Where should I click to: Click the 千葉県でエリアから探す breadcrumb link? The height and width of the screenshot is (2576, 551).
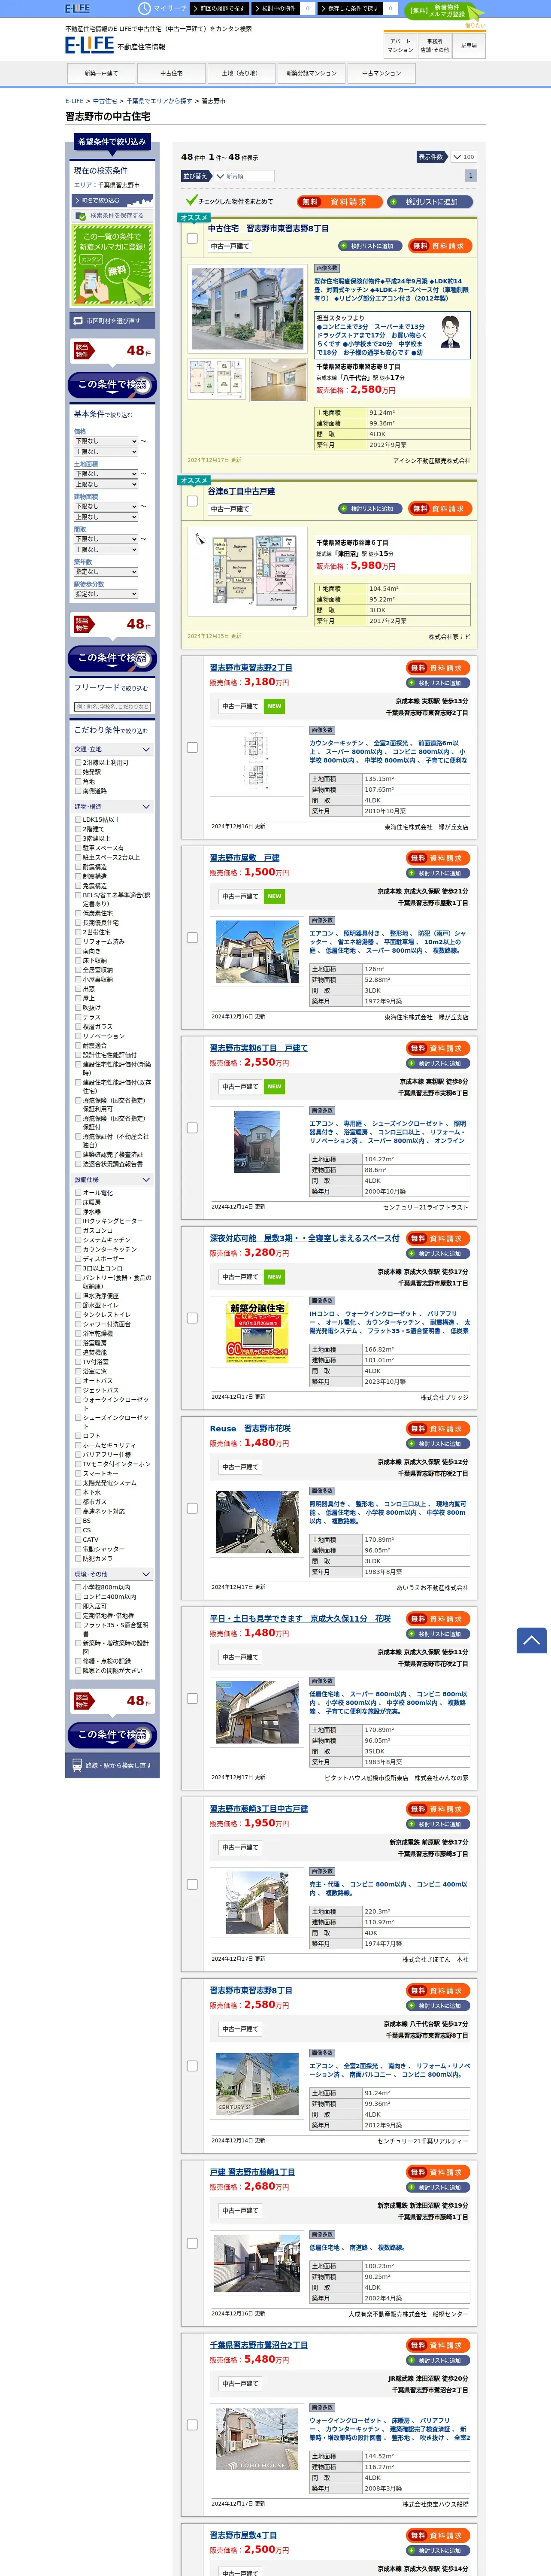pyautogui.click(x=159, y=101)
